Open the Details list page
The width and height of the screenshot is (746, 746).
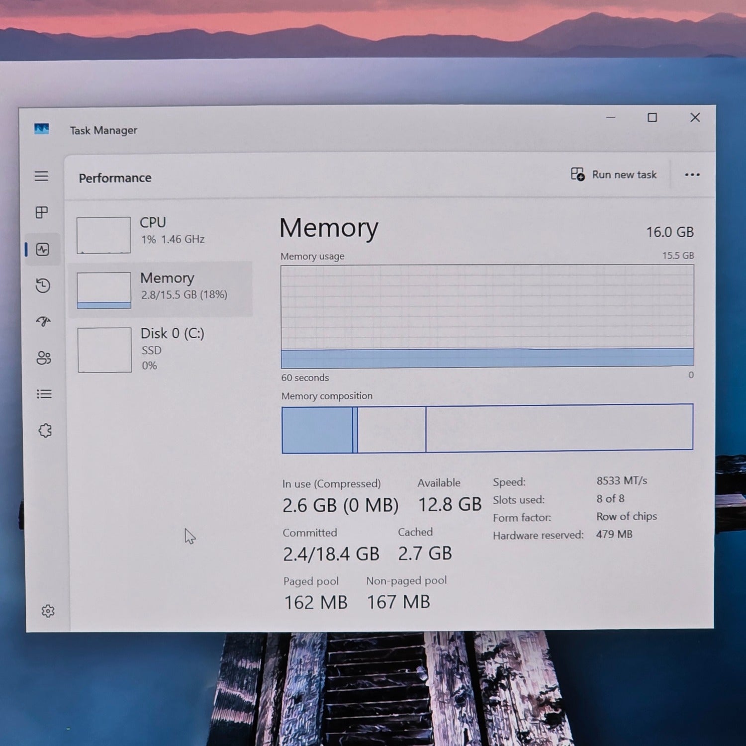pyautogui.click(x=44, y=394)
